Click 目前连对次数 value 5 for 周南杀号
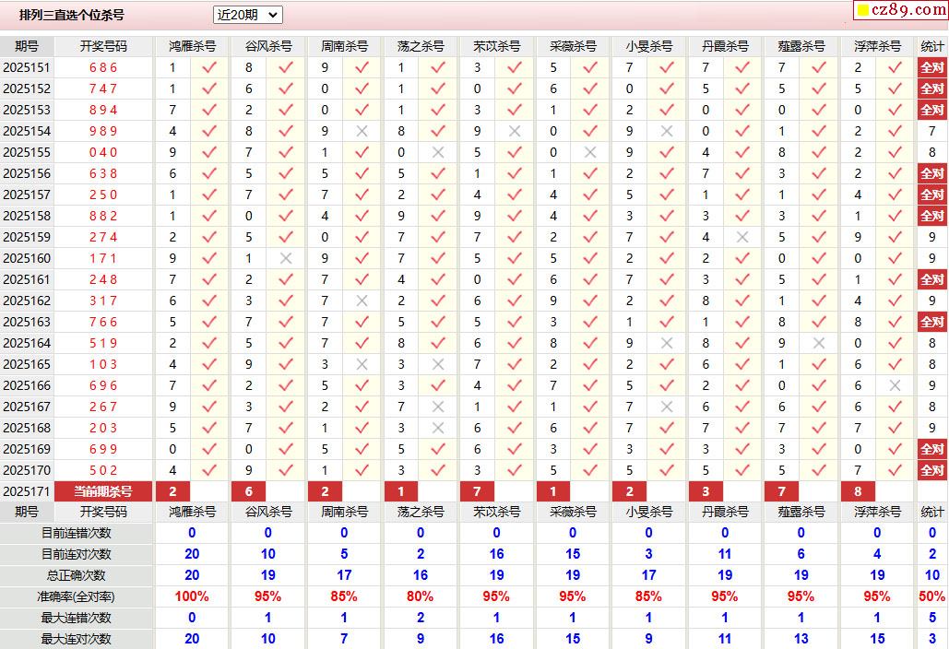Image resolution: width=949 pixels, height=649 pixels. pos(344,554)
